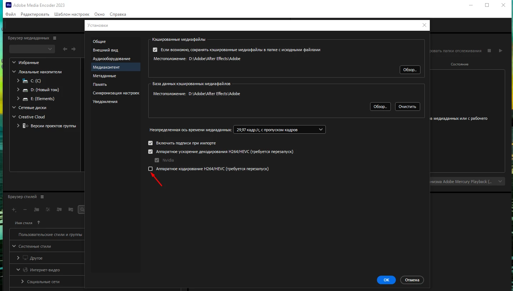The image size is (513, 291).
Task: Select the Память preferences category
Action: [x=116, y=84]
